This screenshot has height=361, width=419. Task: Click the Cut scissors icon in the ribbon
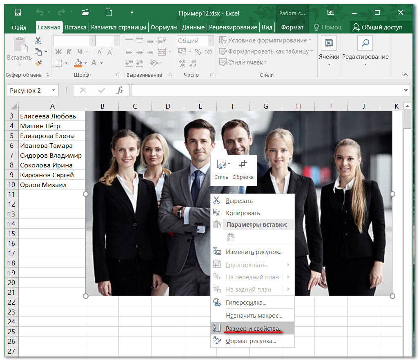point(38,41)
